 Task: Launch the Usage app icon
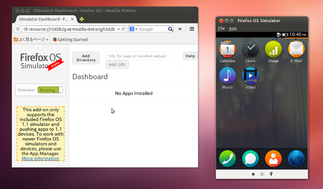[273, 49]
